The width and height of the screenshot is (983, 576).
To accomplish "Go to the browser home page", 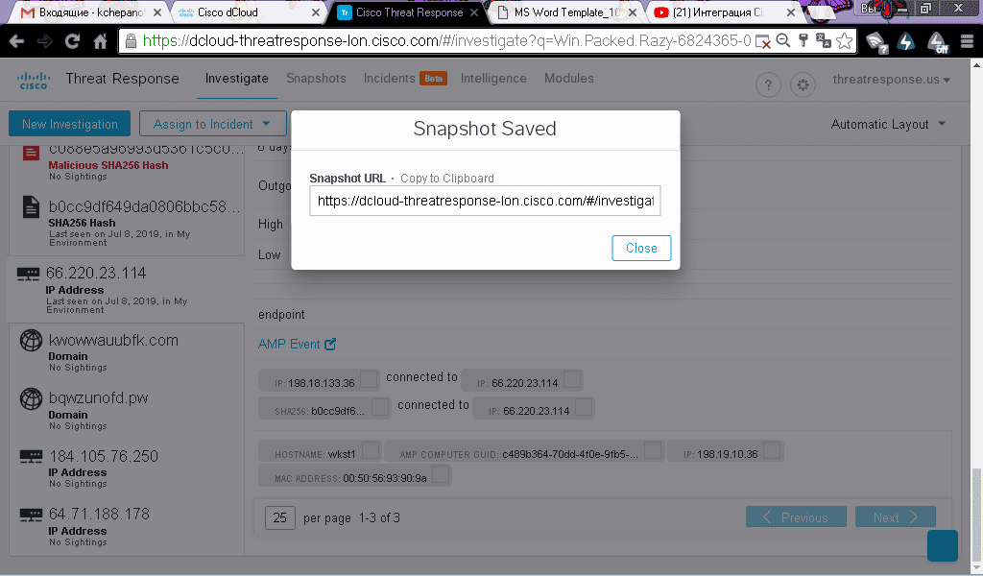I will tap(100, 41).
